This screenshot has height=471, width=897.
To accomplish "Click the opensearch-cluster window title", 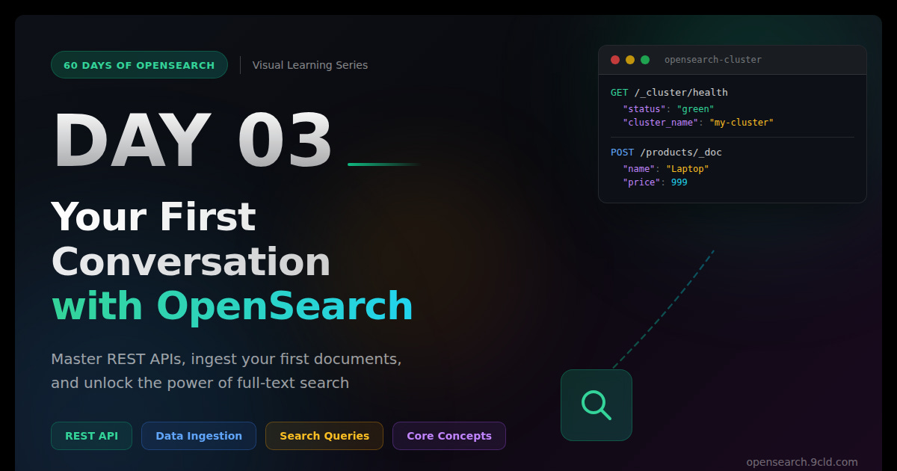I will coord(713,60).
